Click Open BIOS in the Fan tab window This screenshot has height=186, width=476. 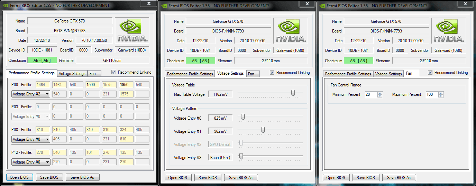[336, 178]
